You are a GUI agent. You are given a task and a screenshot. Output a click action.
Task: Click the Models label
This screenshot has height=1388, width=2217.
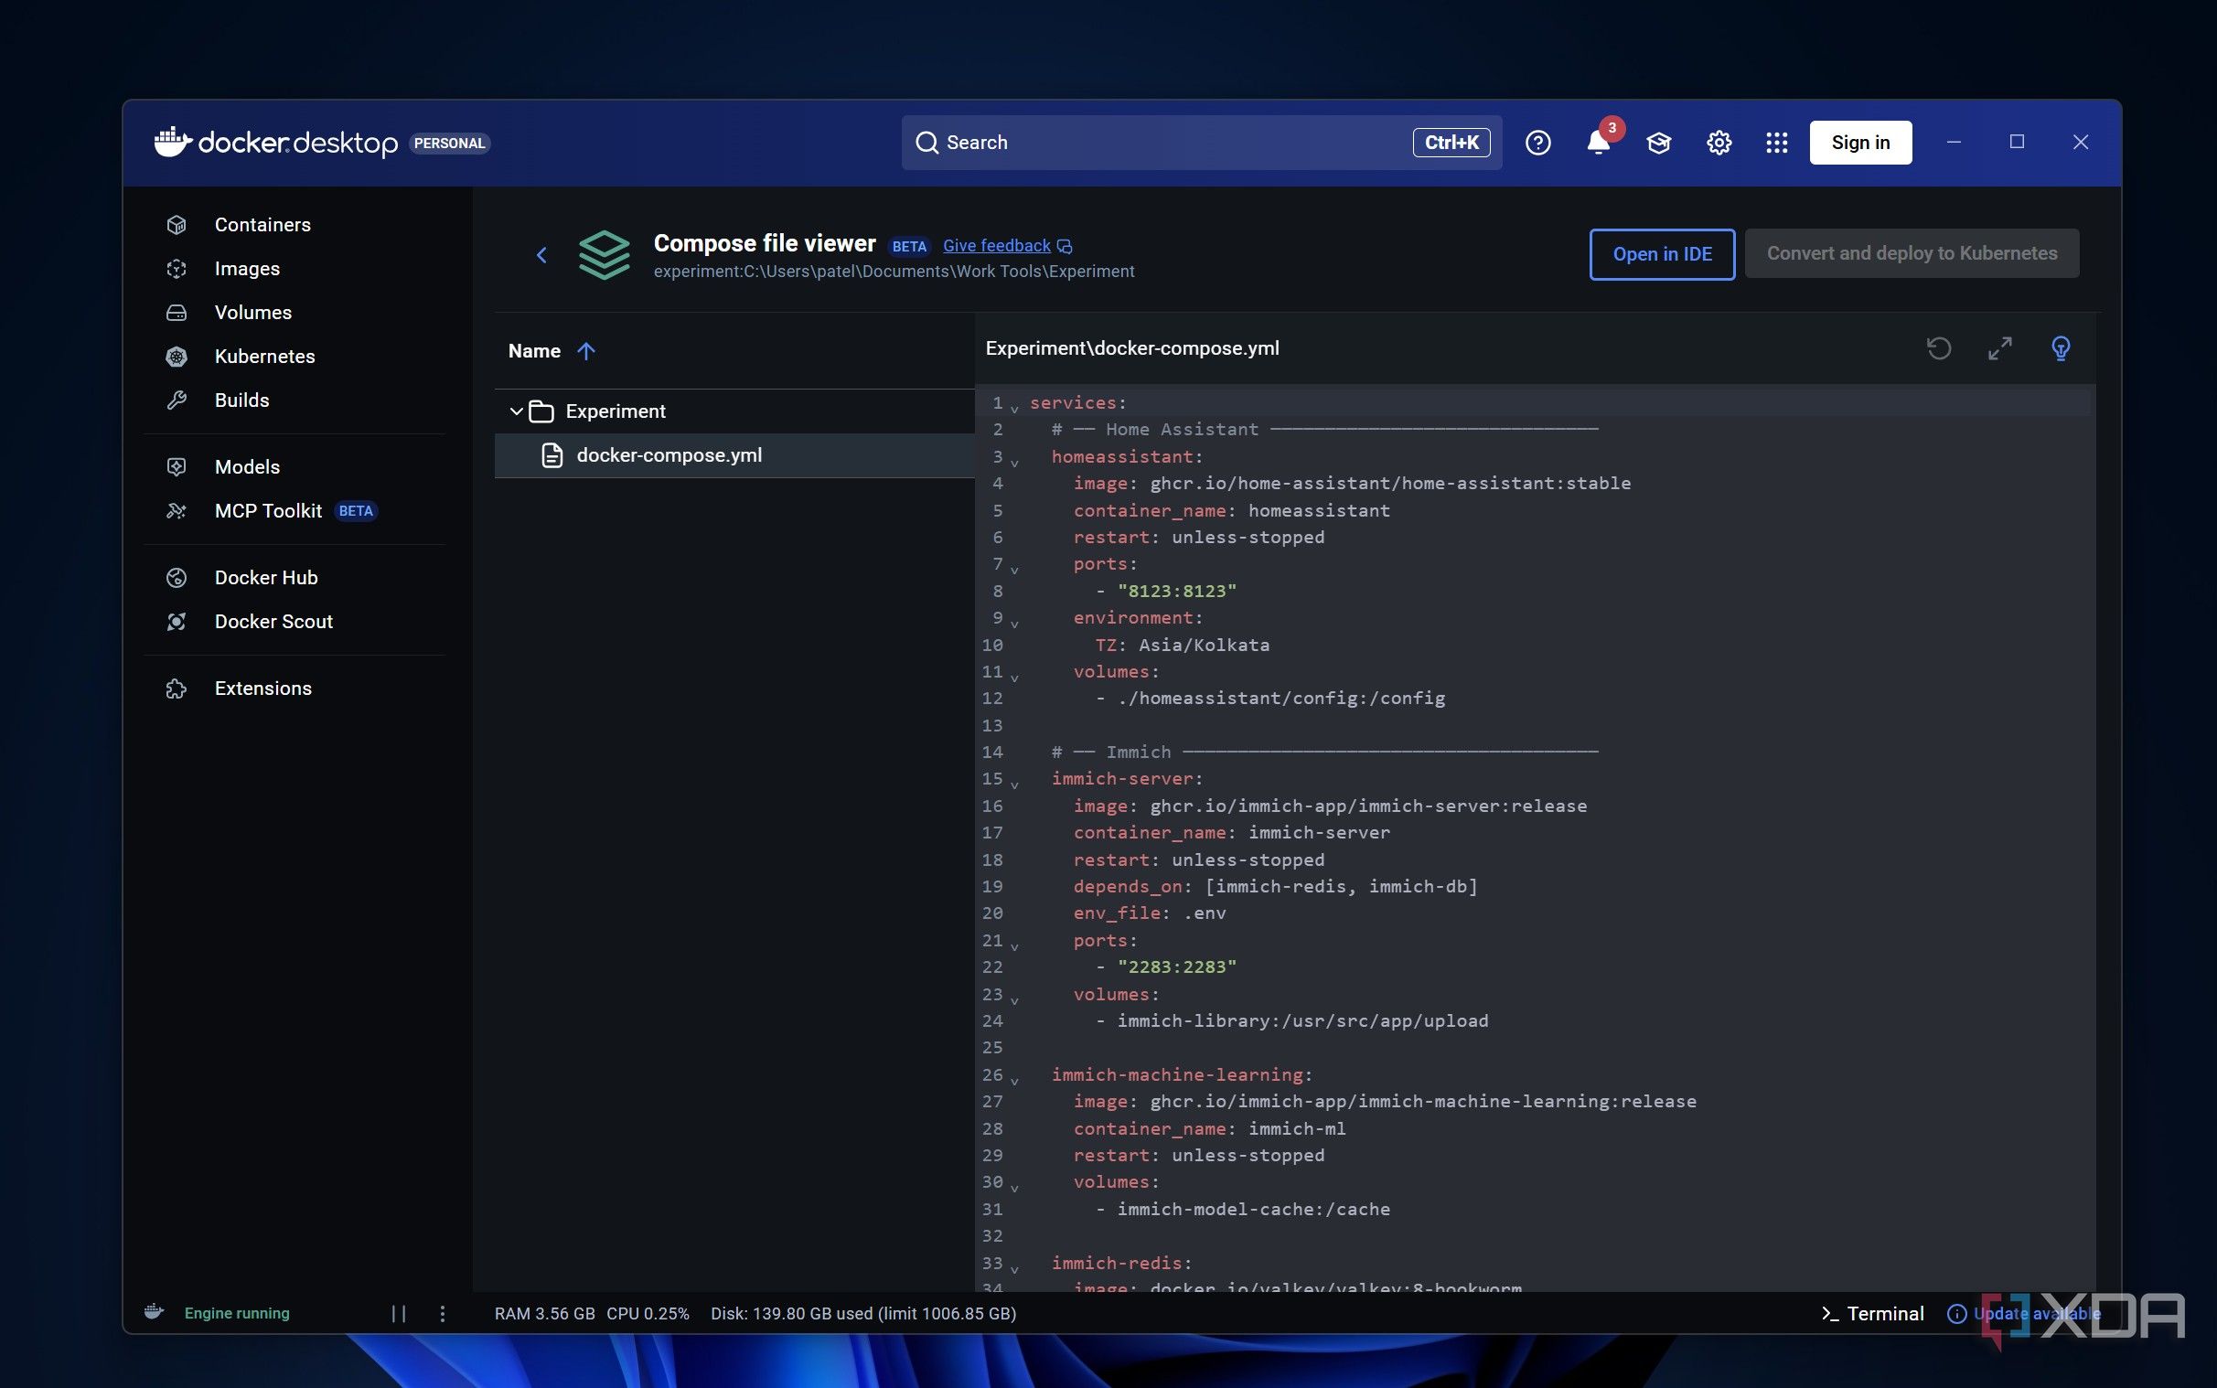click(x=247, y=467)
